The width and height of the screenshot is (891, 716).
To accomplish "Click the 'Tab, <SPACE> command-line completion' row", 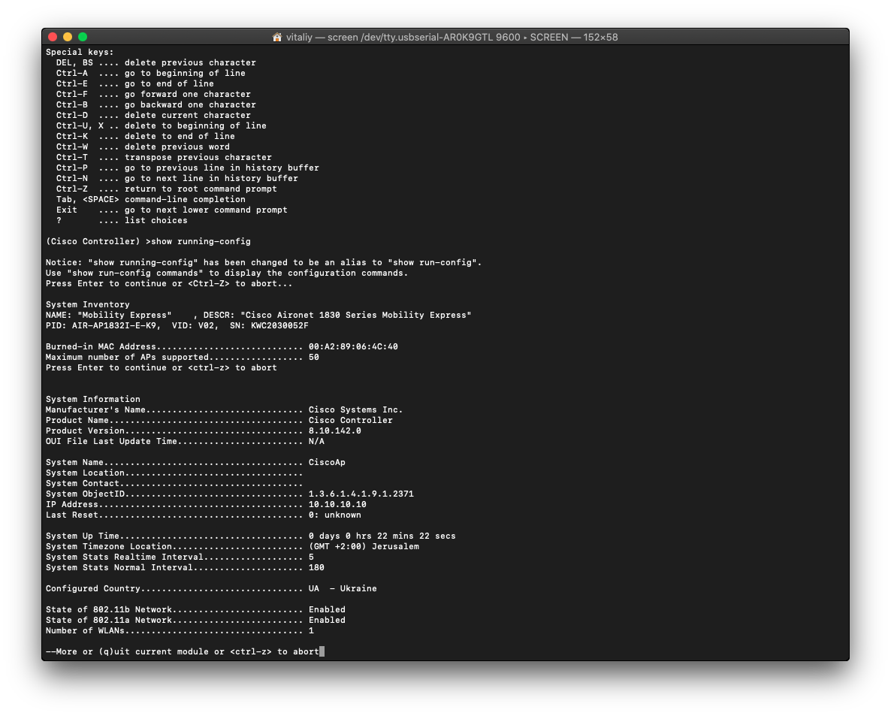I will coord(150,199).
